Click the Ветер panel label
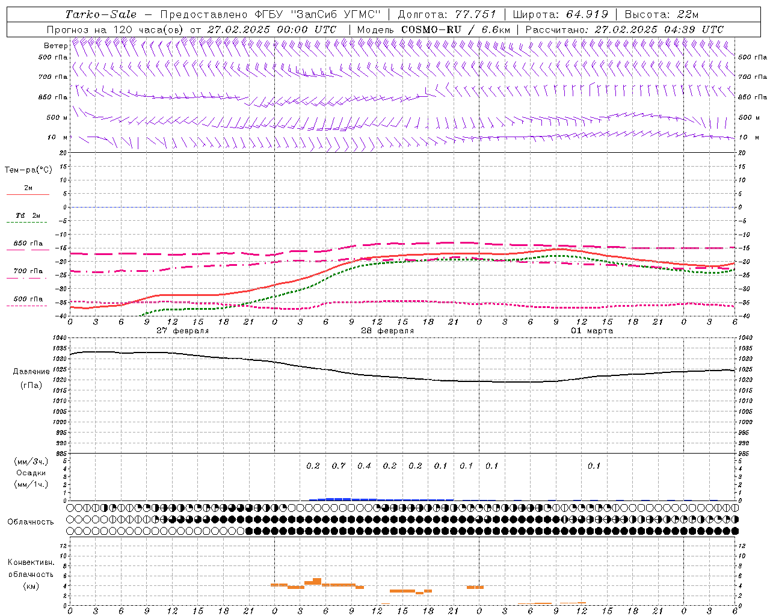This screenshot has height=616, width=770. 55,46
